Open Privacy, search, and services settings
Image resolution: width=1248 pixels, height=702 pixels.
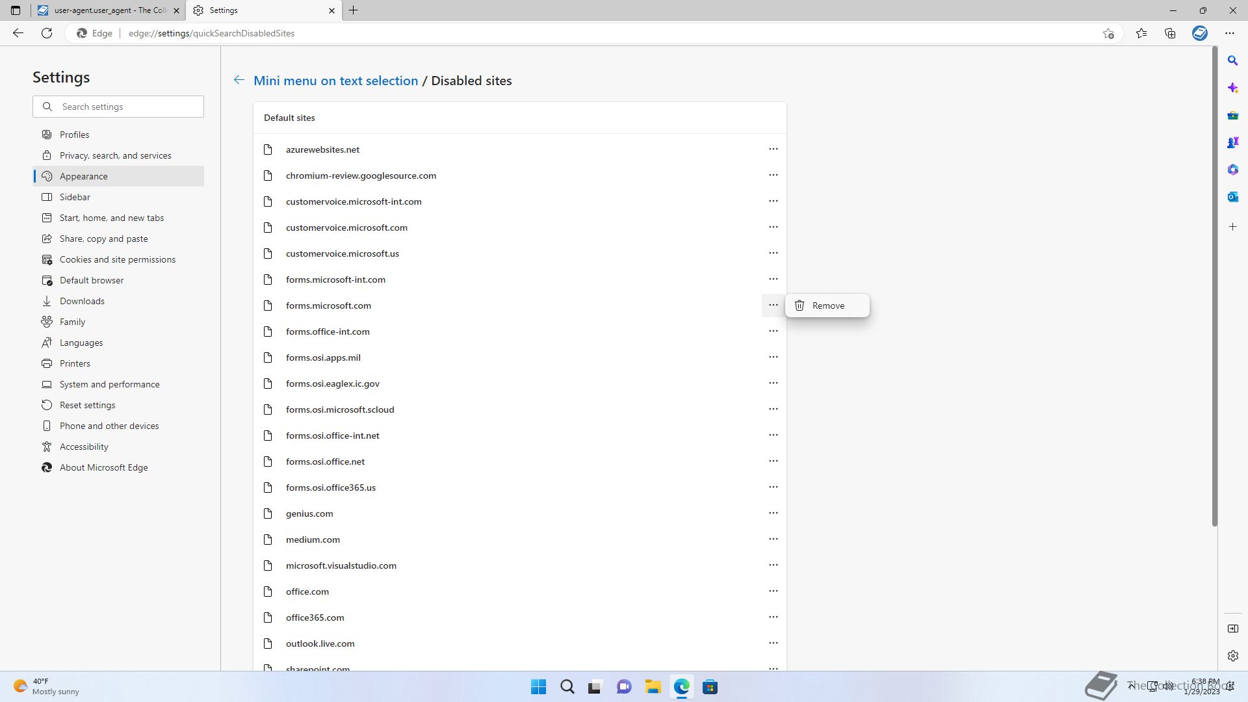click(x=118, y=155)
